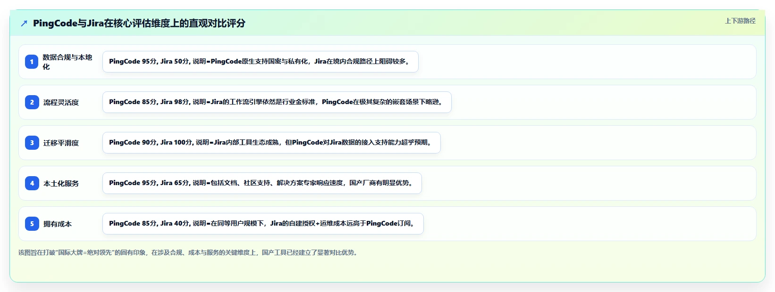Click the footnote starting with 该图旨在打破
This screenshot has width=775, height=292.
point(189,252)
